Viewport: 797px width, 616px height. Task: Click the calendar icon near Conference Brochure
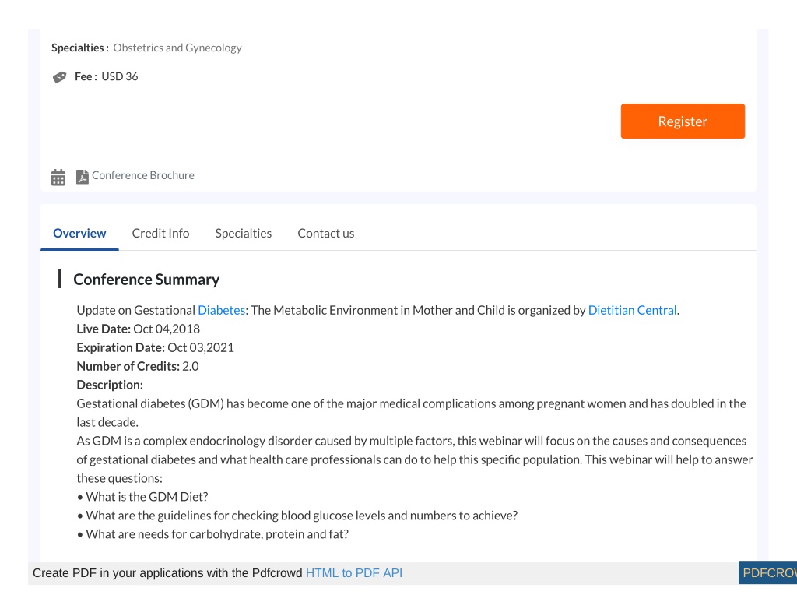[58, 177]
